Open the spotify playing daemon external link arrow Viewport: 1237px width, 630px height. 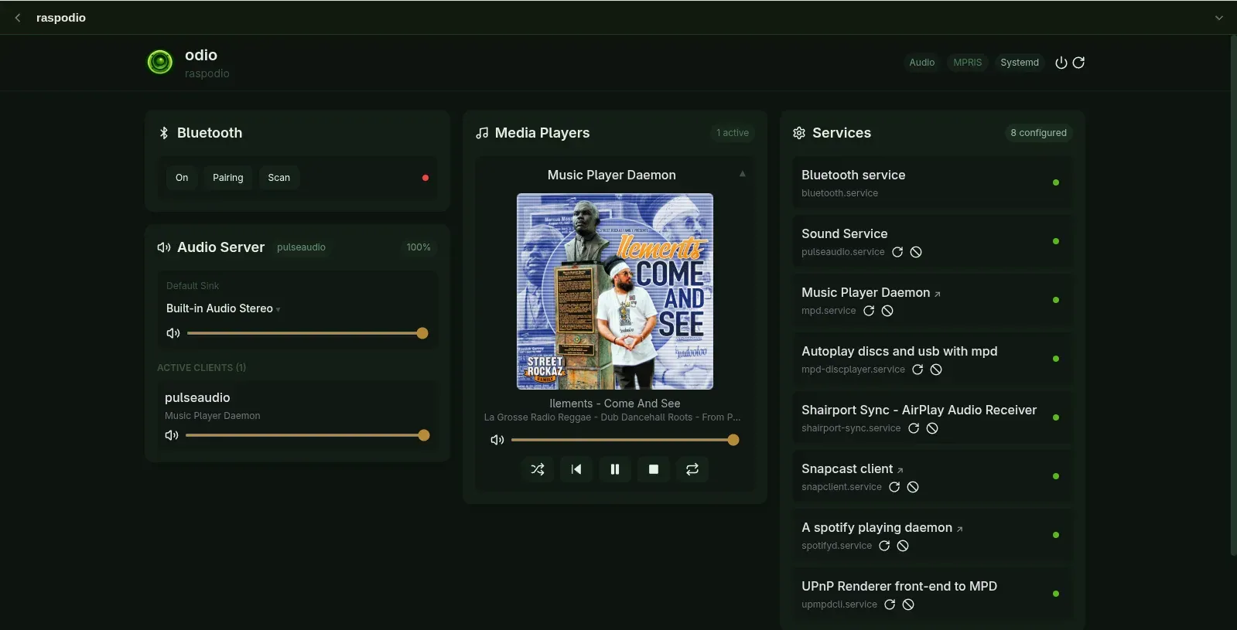tap(960, 529)
